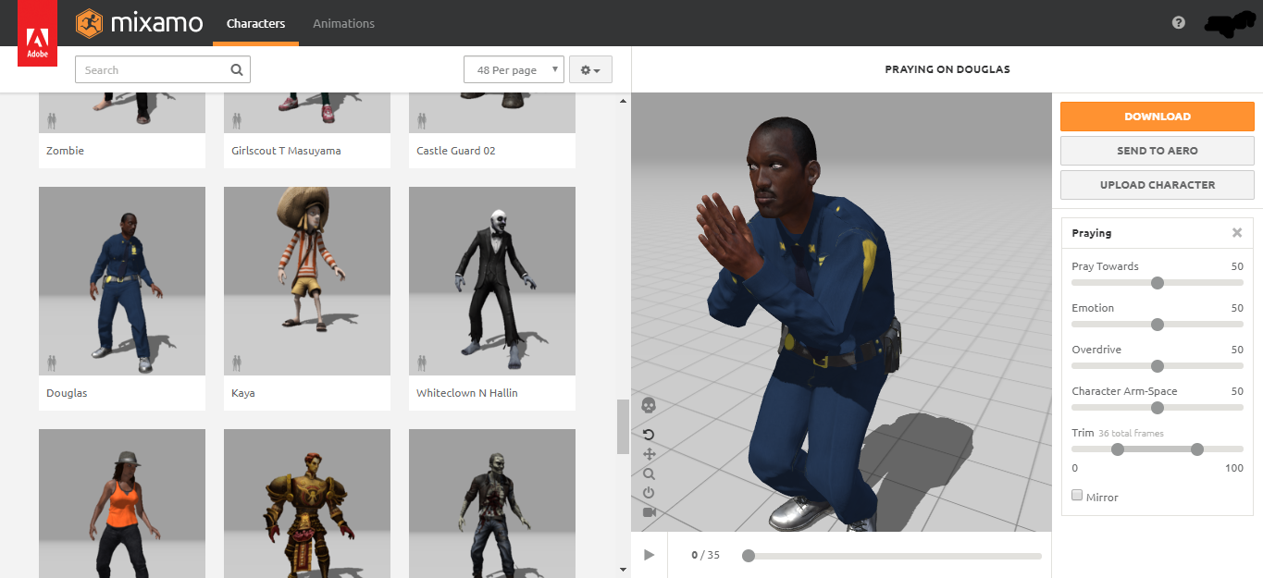Select the pan move-arrows icon in viewer
Viewport: 1263px width, 578px height.
649,454
